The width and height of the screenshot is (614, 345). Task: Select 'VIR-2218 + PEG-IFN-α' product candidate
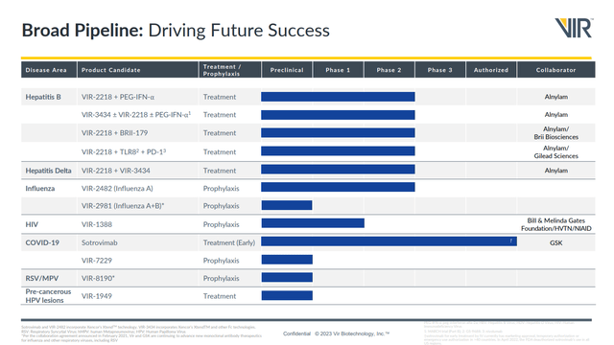[118, 97]
